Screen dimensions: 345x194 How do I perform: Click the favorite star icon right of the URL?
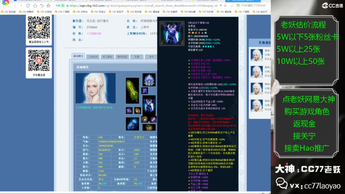point(226,6)
